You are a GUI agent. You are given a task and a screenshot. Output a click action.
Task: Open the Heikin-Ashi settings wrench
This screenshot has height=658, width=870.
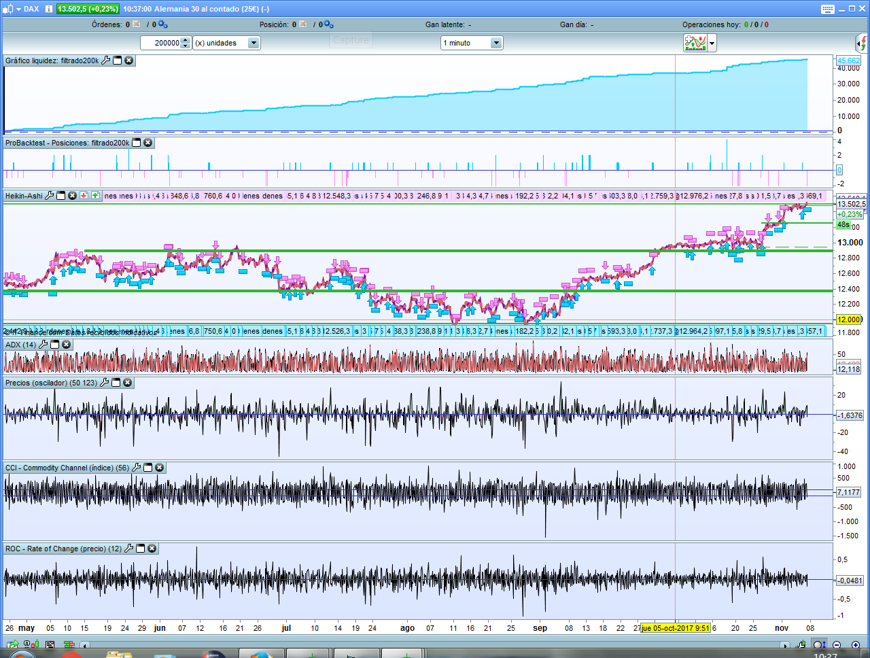pyautogui.click(x=49, y=196)
